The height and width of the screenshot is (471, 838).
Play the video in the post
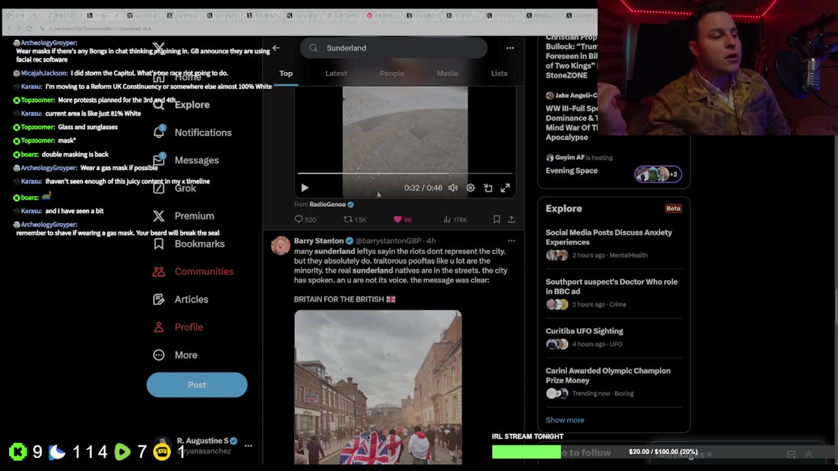[304, 188]
